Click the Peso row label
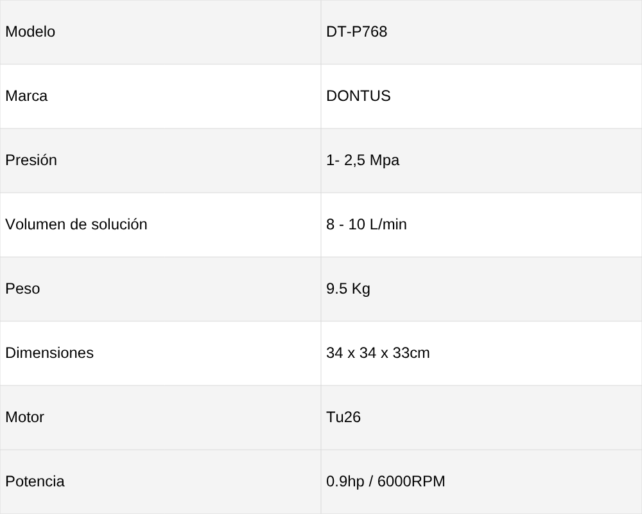The image size is (642, 514). (22, 289)
